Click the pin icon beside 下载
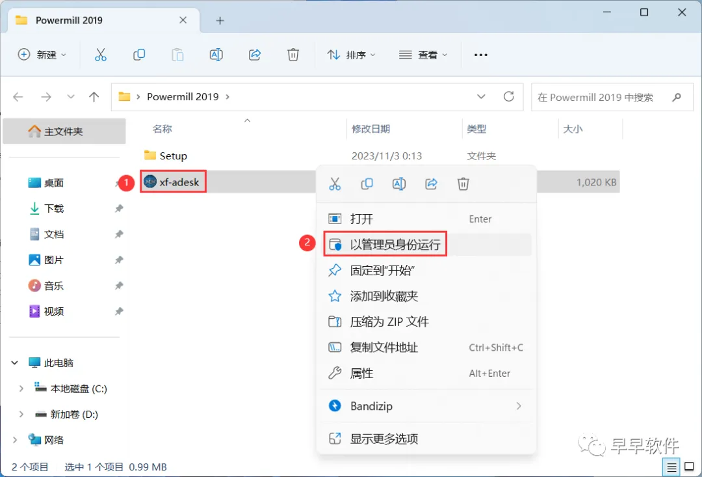Screen dimensions: 702x477 coord(119,208)
